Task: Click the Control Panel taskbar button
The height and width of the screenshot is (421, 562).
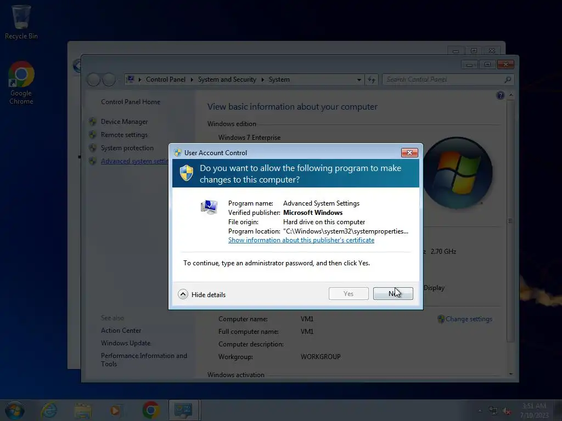Action: coord(183,410)
